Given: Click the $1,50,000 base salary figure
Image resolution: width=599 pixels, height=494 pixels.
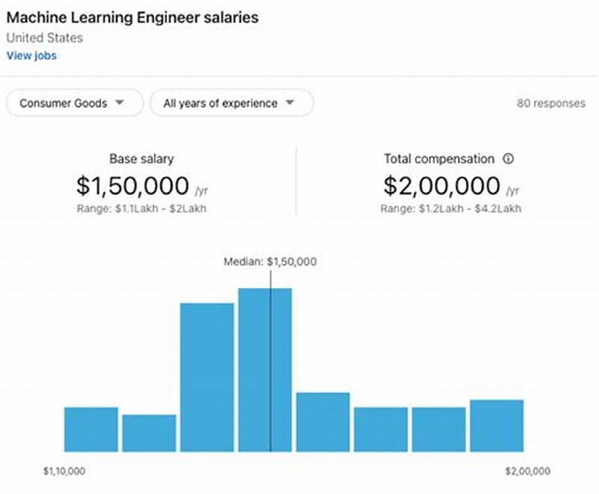Looking at the screenshot, I should [x=135, y=184].
